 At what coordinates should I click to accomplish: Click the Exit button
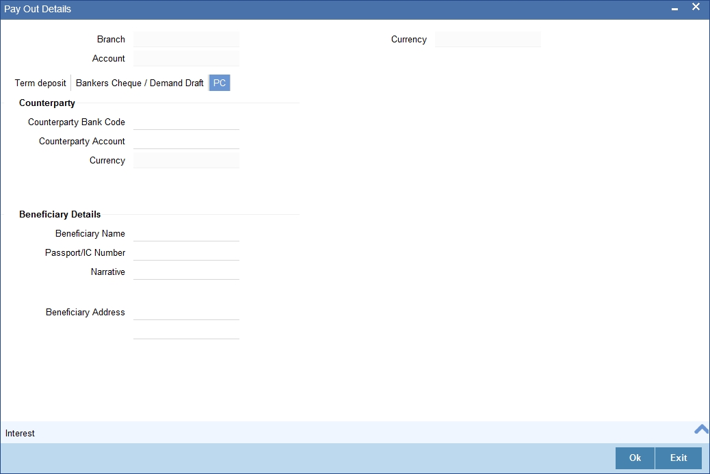pos(679,458)
